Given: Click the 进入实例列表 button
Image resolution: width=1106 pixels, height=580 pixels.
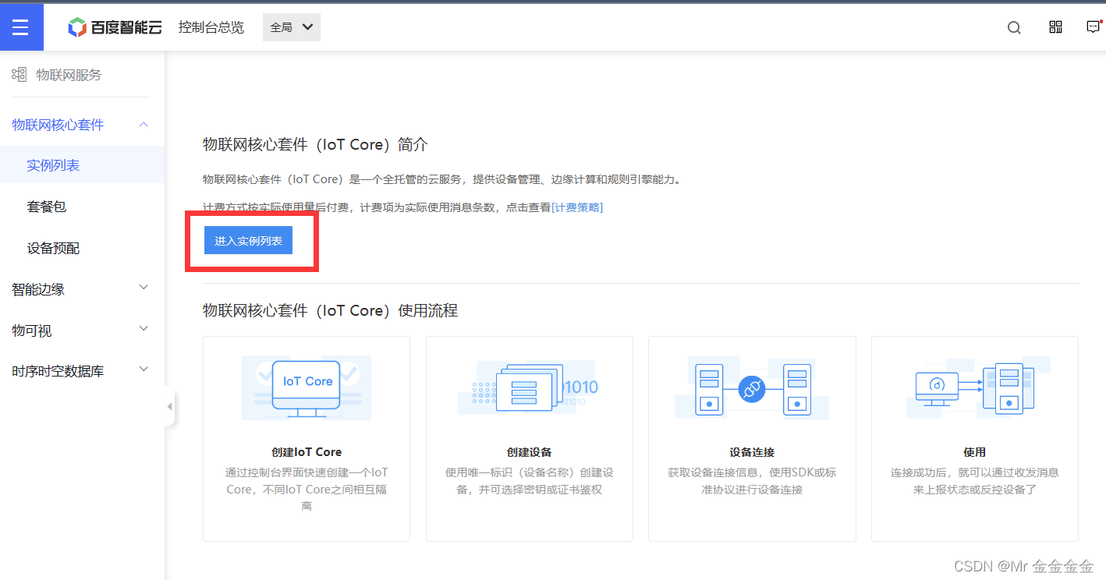Looking at the screenshot, I should 248,240.
